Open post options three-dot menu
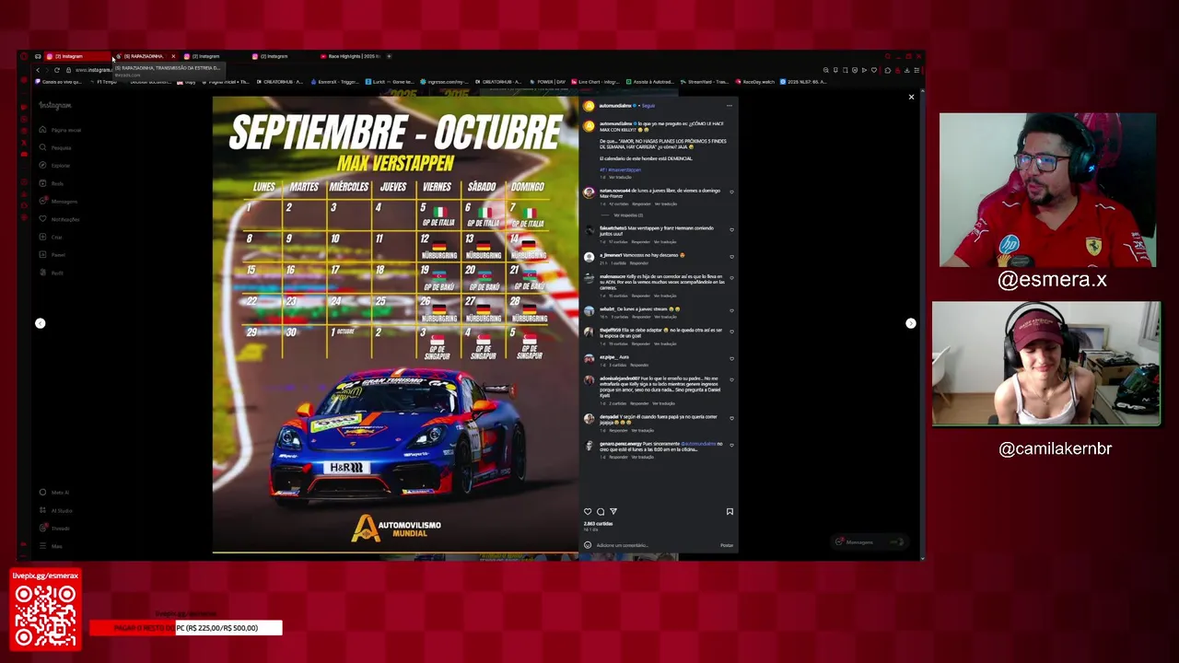The width and height of the screenshot is (1179, 663). (x=730, y=106)
